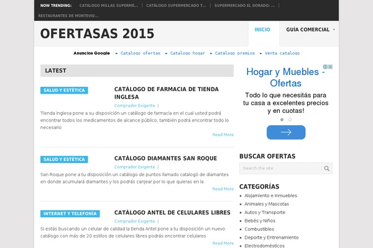This screenshot has height=248, width=373.
Task: Click Salud y Estética tag on Diamantes post
Action: 64,159
